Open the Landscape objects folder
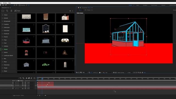Screen dimensions: 176x99 9,56
